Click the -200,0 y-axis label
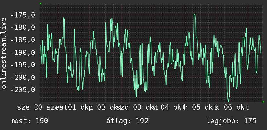Screen dimensions: 267x130 23,78
